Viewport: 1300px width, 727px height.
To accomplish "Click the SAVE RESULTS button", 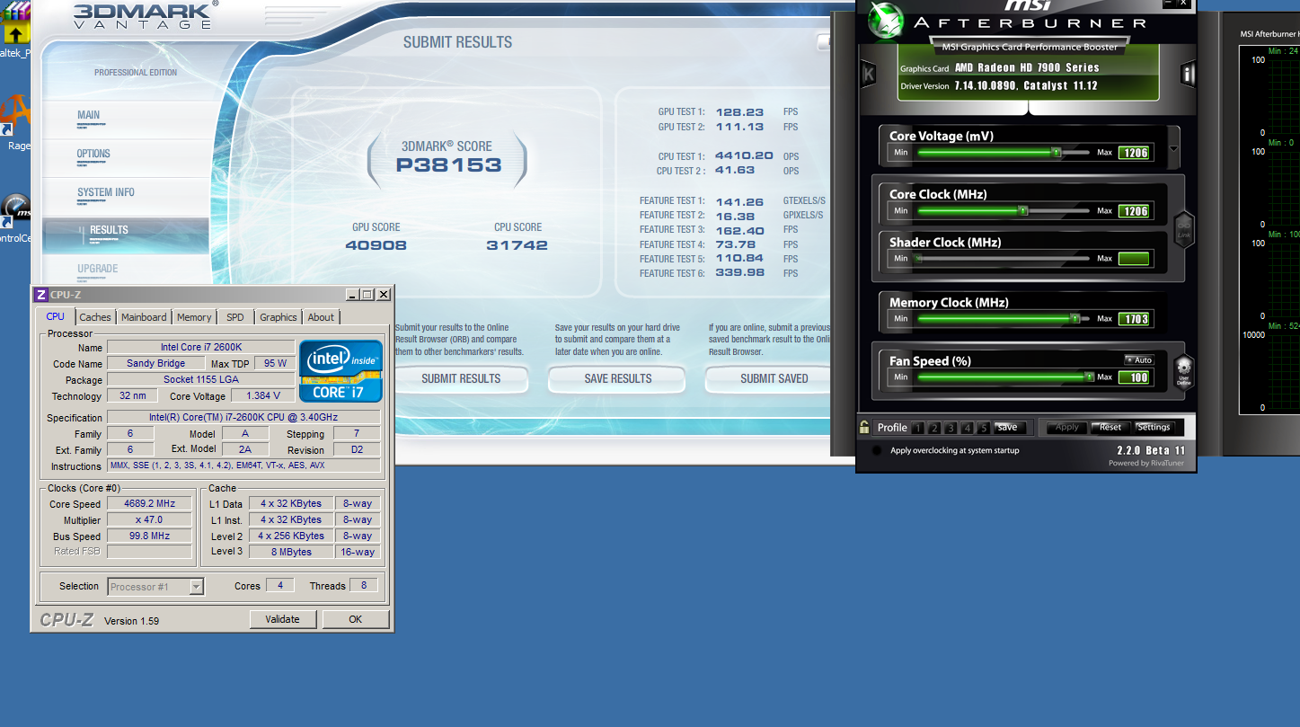I will pos(617,379).
